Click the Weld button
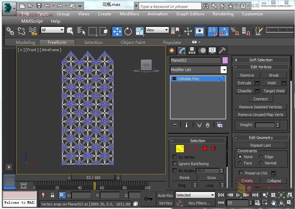The width and height of the screenshot is (295, 209). pyautogui.click(x=271, y=83)
